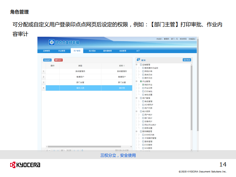Click the 模块 panel header icon

(138, 60)
